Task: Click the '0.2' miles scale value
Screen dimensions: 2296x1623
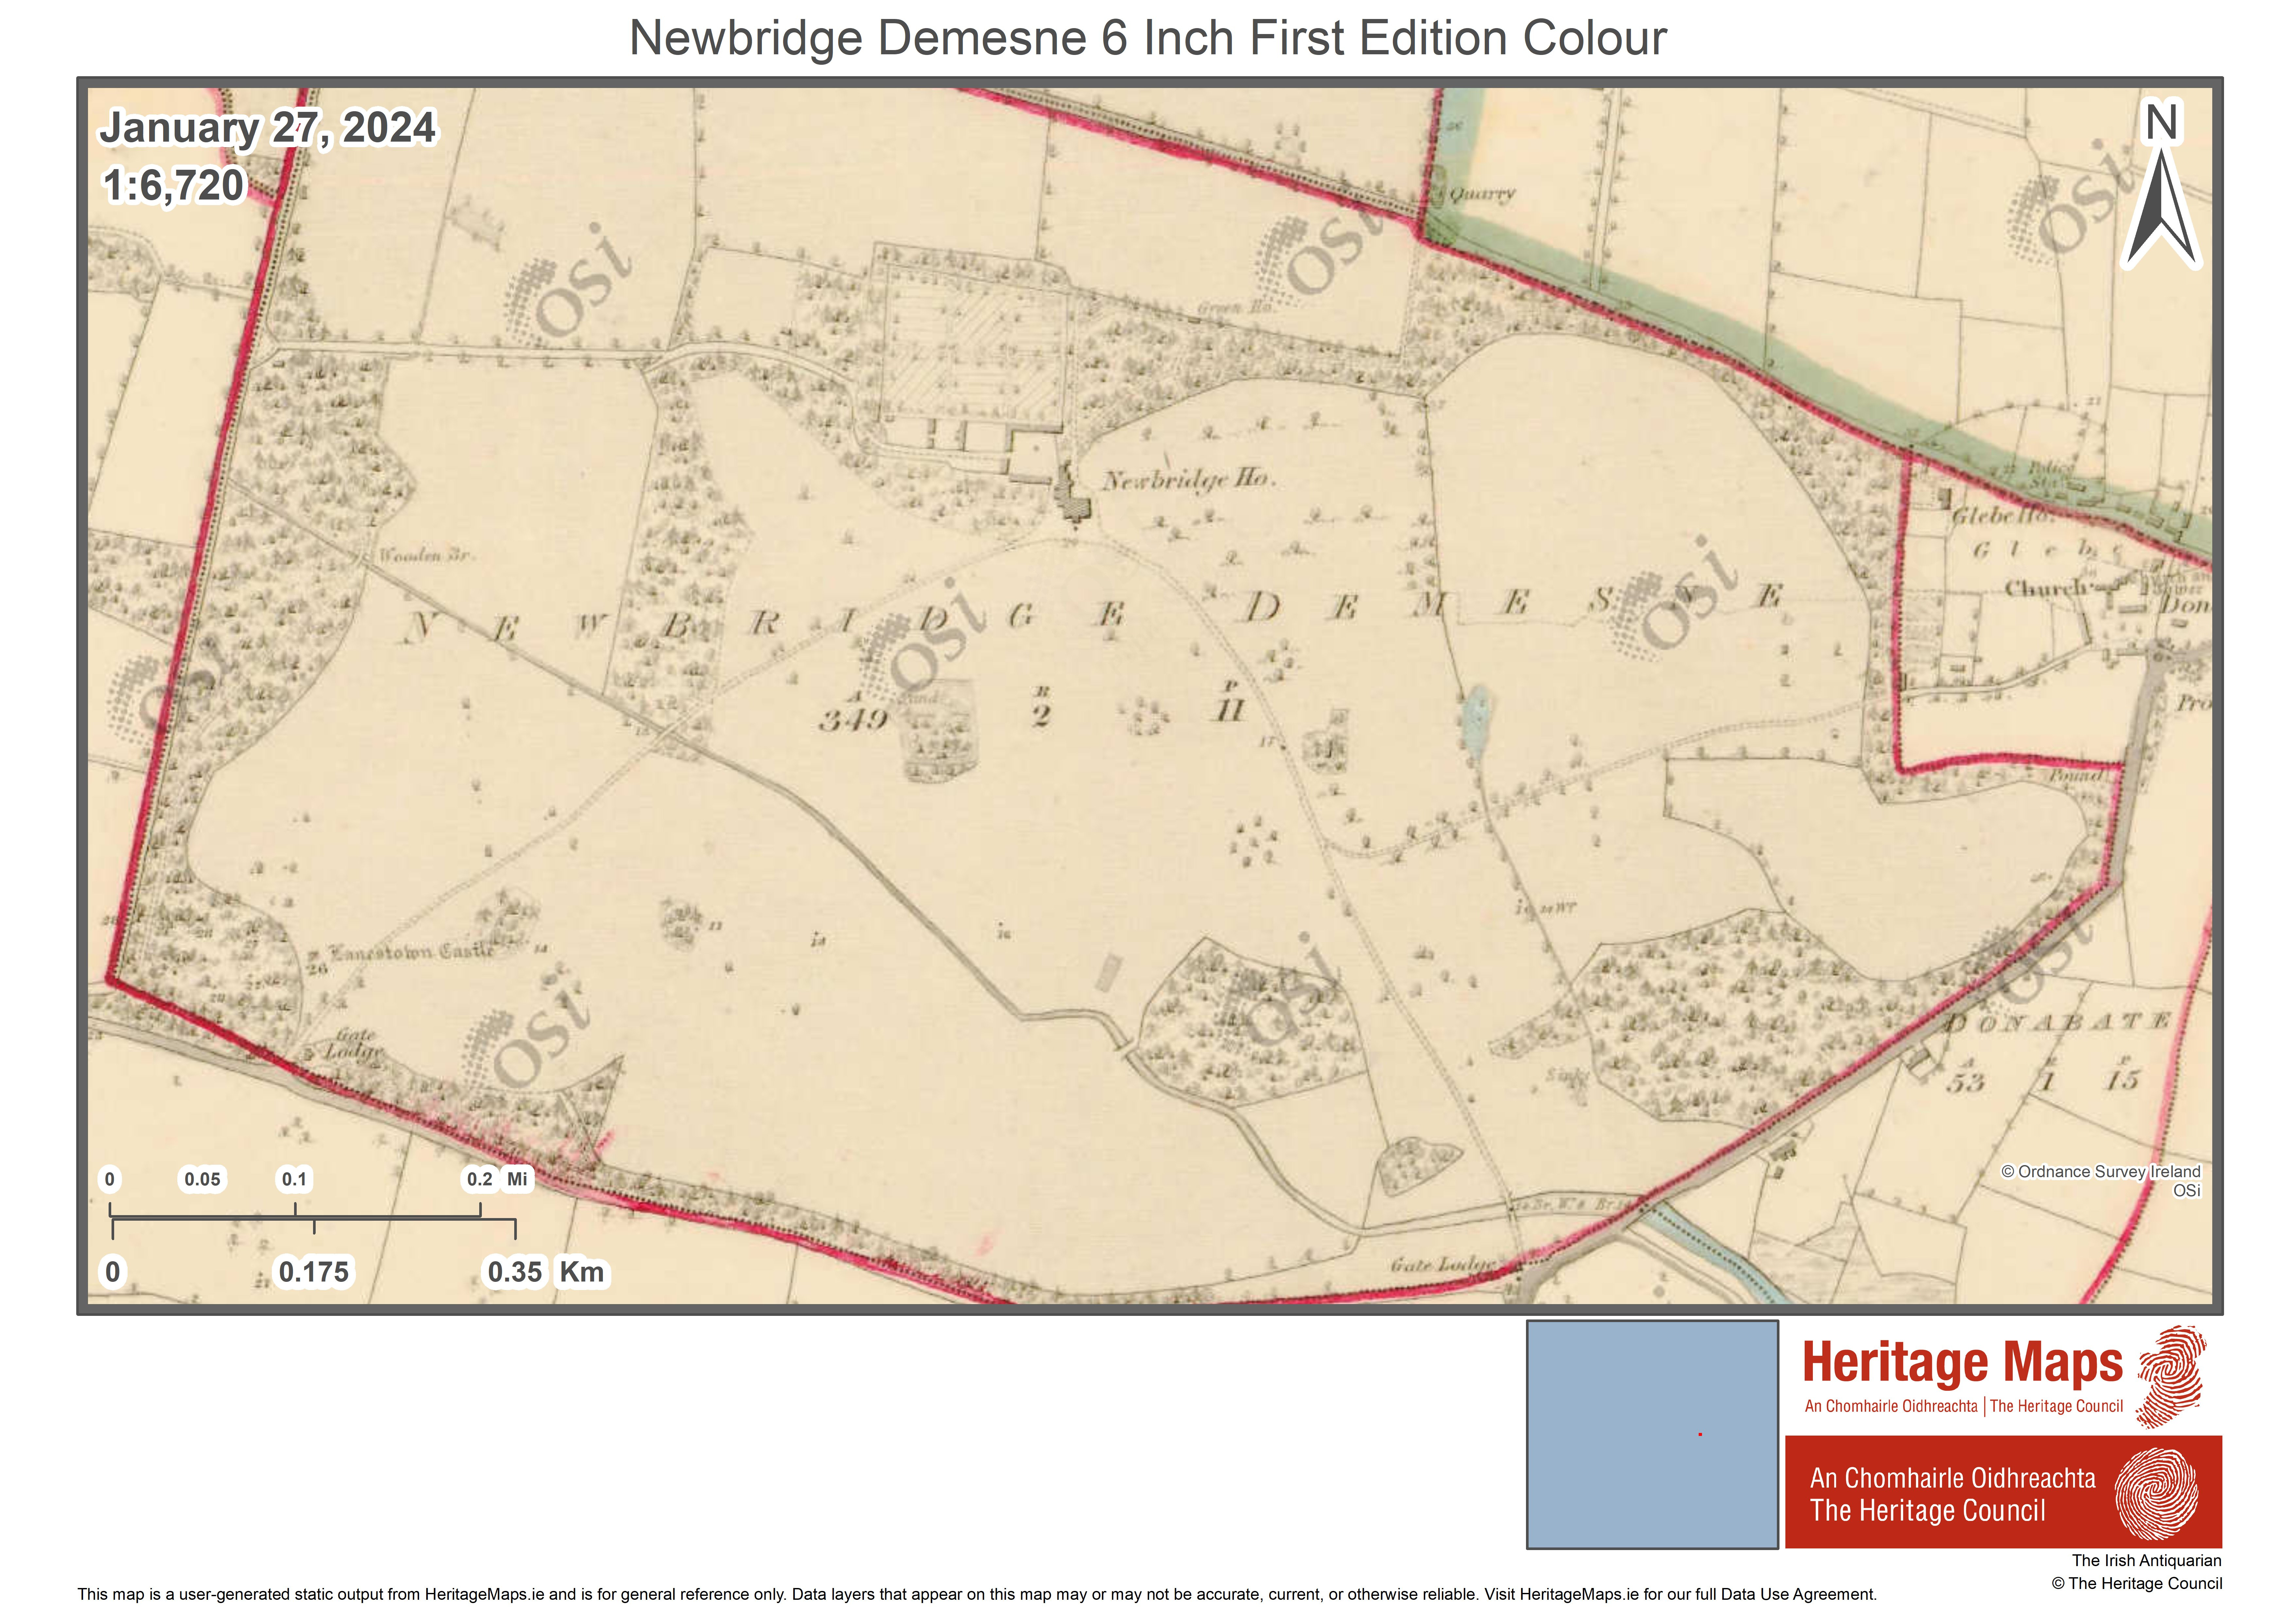Action: tap(480, 1179)
